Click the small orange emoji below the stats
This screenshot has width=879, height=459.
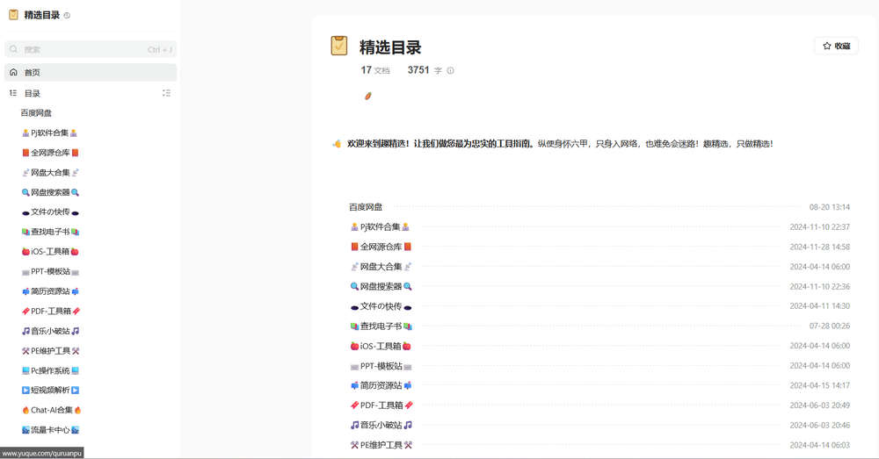367,96
